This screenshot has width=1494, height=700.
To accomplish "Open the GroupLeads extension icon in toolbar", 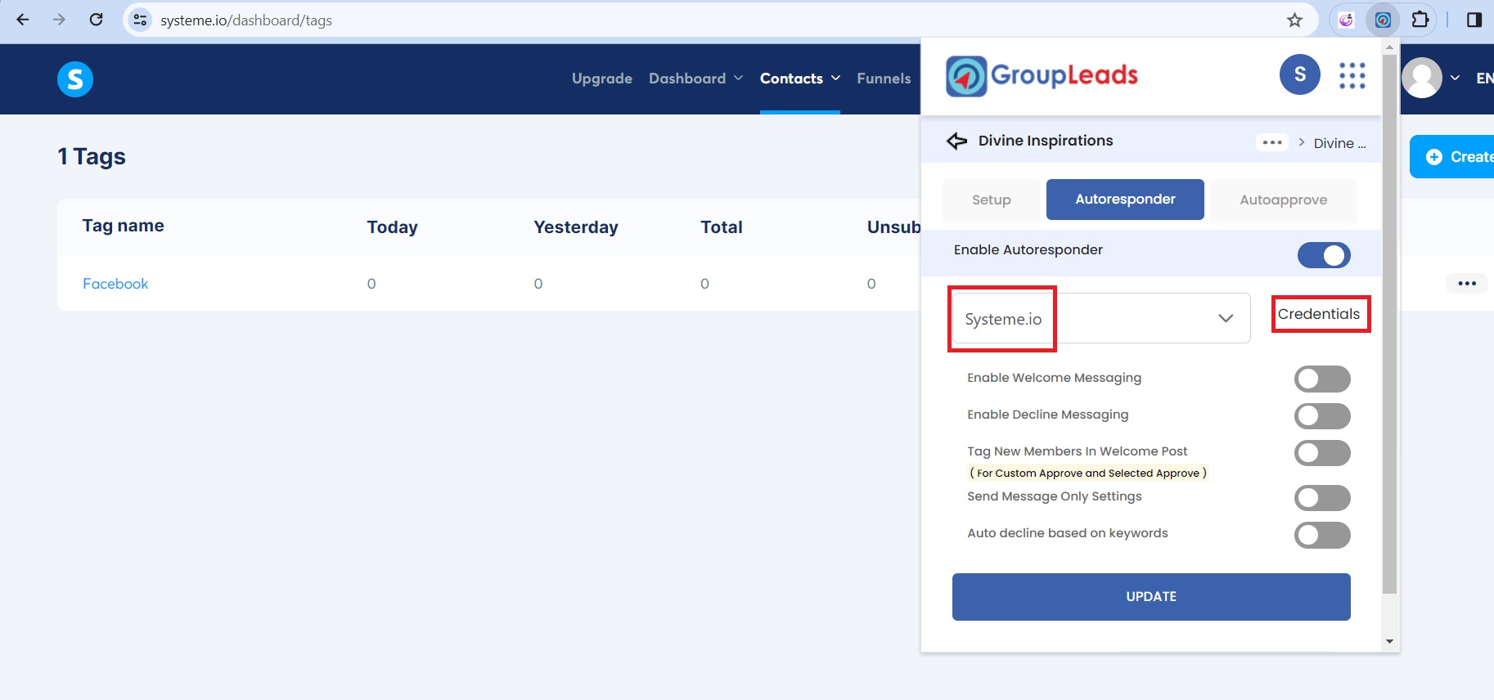I will point(1383,20).
